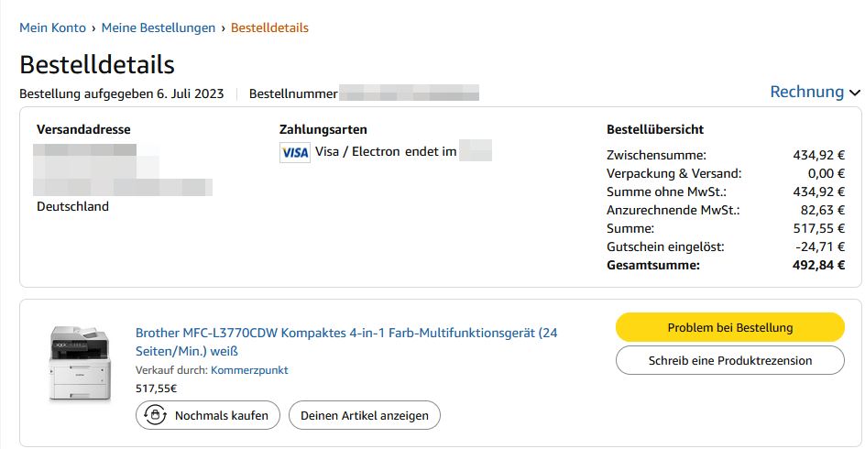The width and height of the screenshot is (865, 449).
Task: Click the Gesamtsumme amount 492,84 €
Action: coord(818,265)
